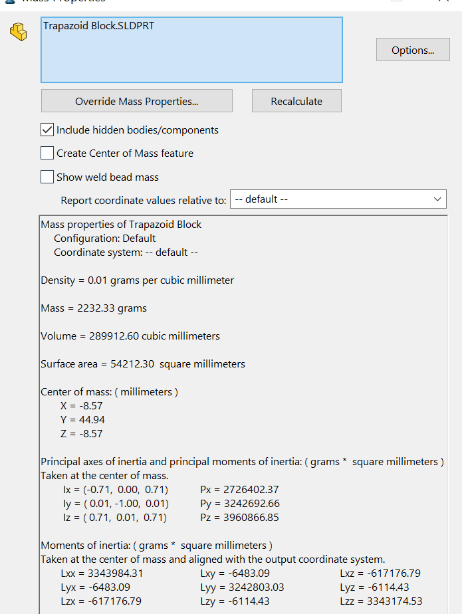Viewport: 462px width, 614px height.
Task: Click Override Mass Properties... button
Action: [136, 101]
